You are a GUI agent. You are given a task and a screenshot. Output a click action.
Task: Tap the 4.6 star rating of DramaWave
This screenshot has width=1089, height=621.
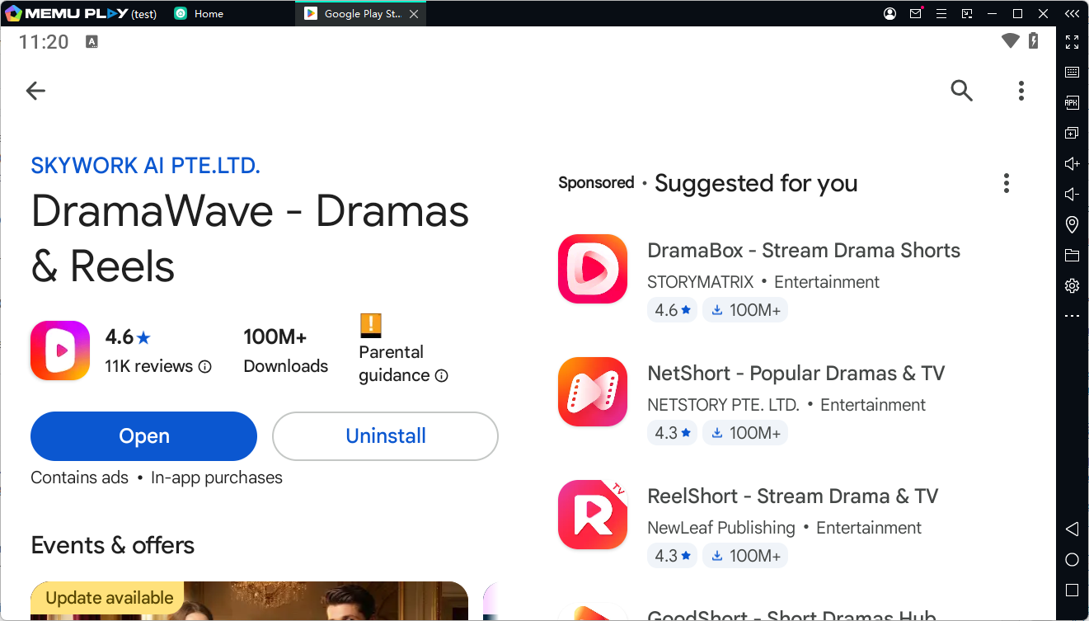pos(128,336)
